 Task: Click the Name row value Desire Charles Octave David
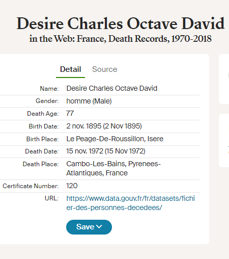(112, 88)
